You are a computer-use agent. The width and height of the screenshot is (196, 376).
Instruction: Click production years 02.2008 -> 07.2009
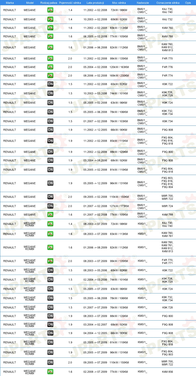click(x=95, y=372)
